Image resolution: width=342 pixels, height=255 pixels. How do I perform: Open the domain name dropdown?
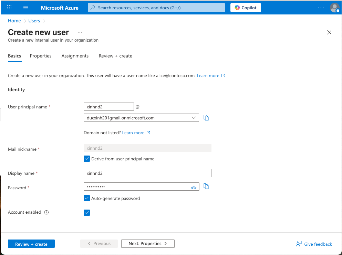click(x=194, y=117)
